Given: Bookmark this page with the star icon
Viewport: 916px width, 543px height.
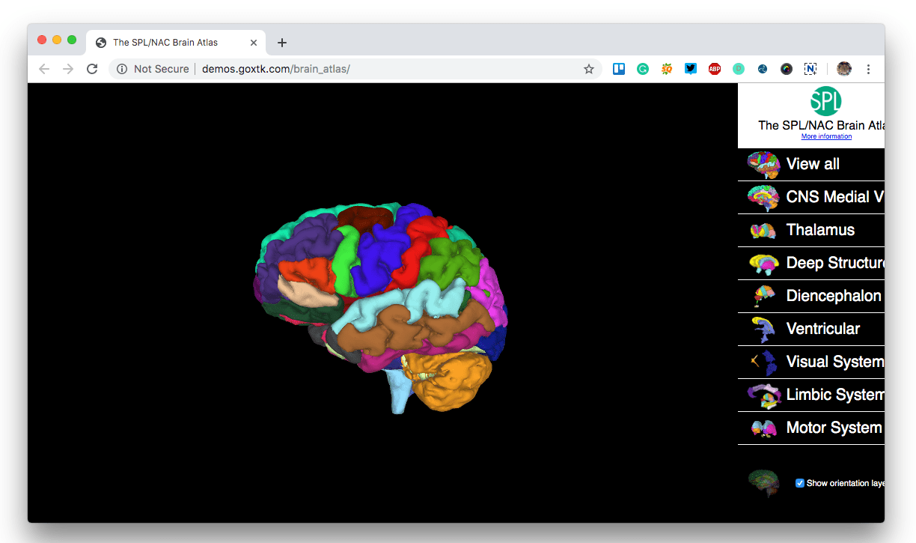Looking at the screenshot, I should pyautogui.click(x=589, y=69).
